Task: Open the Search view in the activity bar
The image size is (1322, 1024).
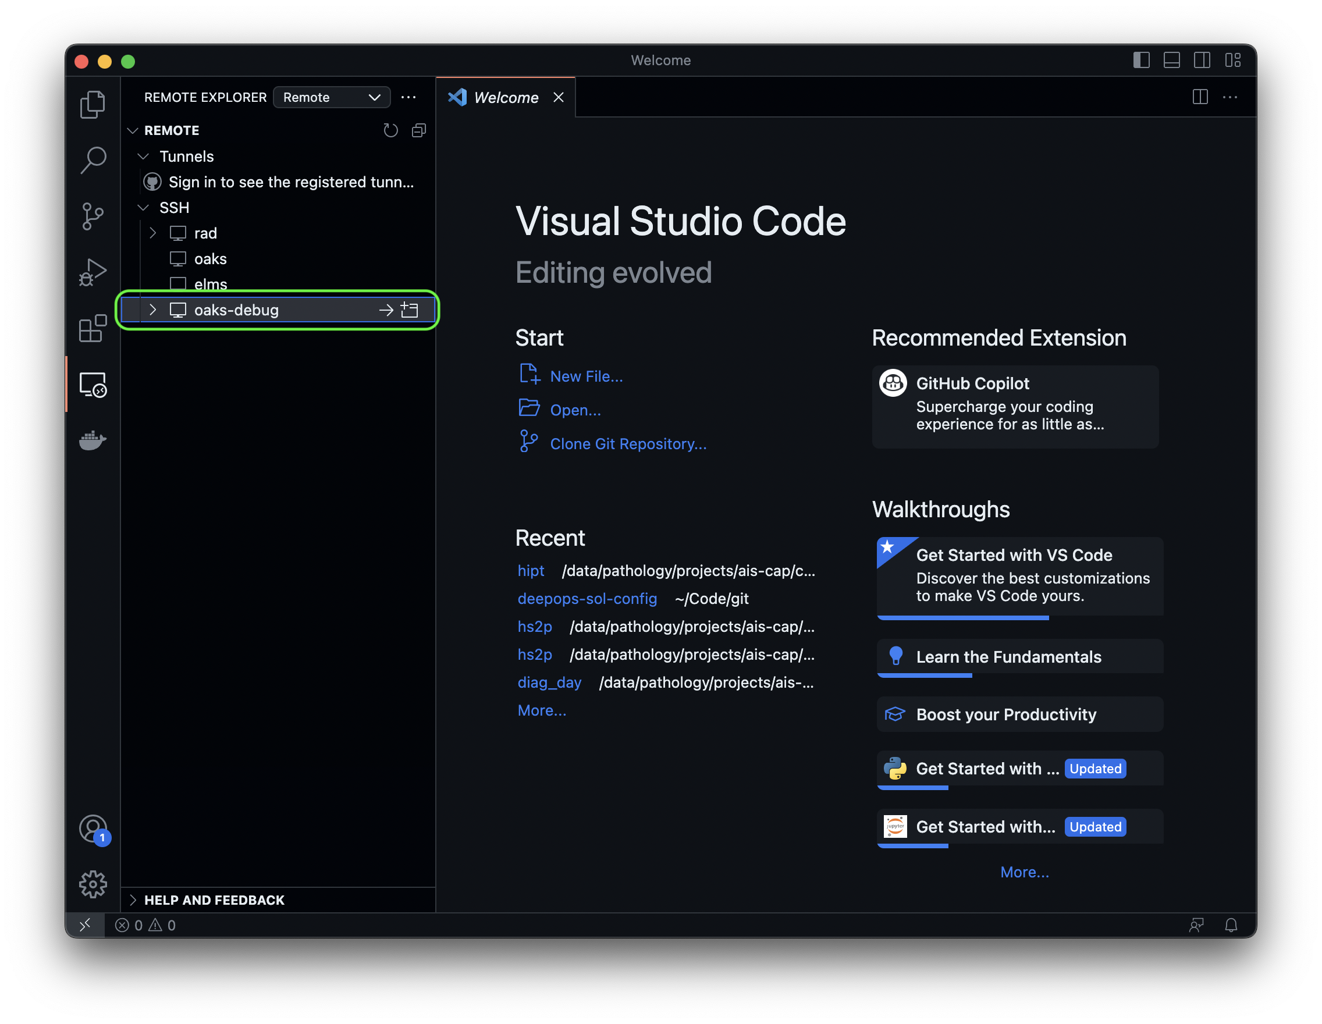Action: coord(93,161)
